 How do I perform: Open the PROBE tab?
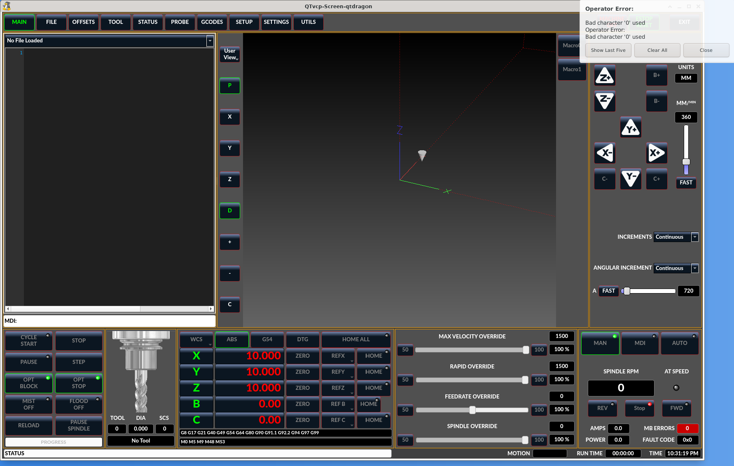(x=180, y=22)
